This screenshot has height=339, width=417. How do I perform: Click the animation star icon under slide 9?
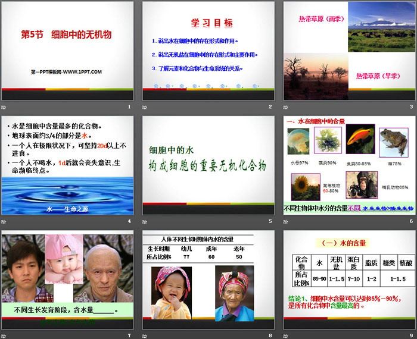click(286, 335)
